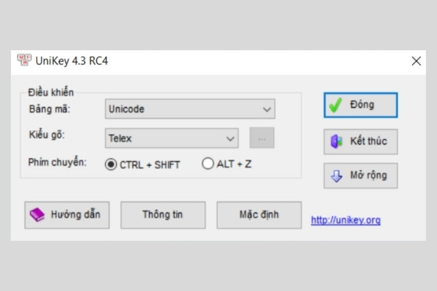The height and width of the screenshot is (291, 437).
Task: Click the Bảng mã: label
Action: (x=49, y=109)
